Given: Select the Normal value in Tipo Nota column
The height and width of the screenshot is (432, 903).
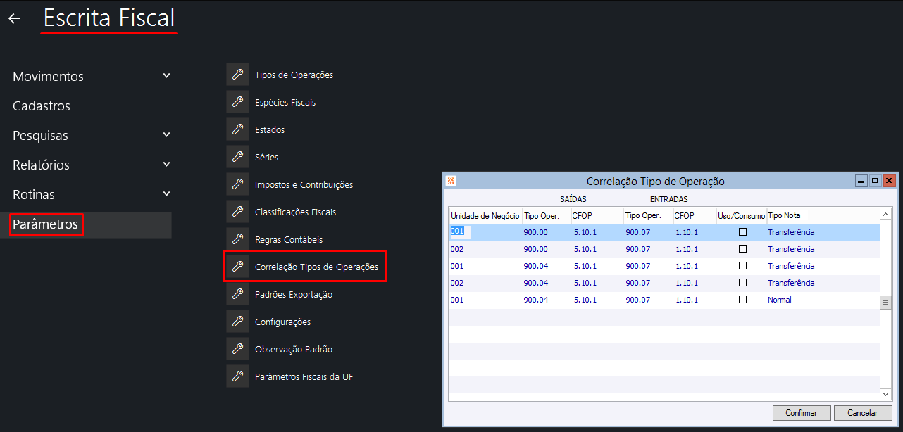Looking at the screenshot, I should click(x=780, y=300).
